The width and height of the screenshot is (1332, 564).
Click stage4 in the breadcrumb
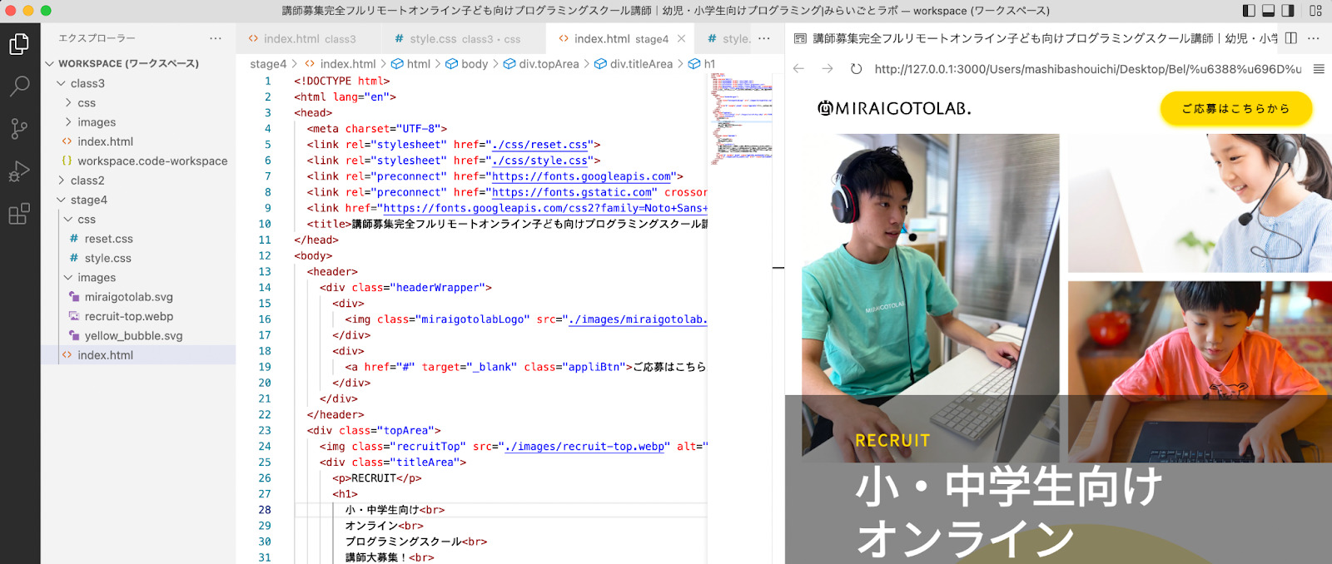click(x=268, y=64)
